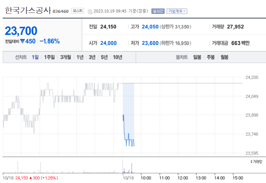
Task: Click the 2023.10.19 09:45 timestamp
Action: (110, 11)
